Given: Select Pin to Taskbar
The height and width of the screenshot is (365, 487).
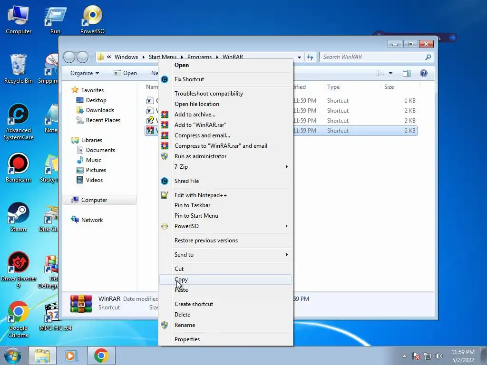Looking at the screenshot, I should pyautogui.click(x=226, y=205).
